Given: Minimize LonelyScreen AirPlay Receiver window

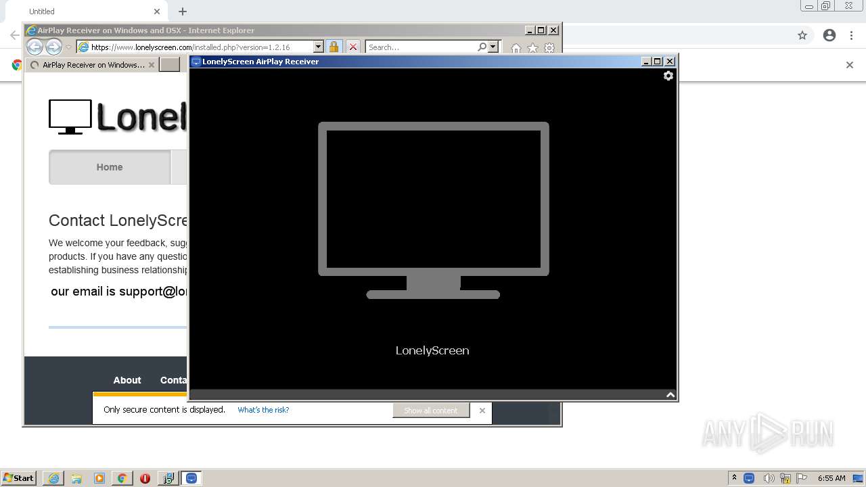Looking at the screenshot, I should pos(646,61).
